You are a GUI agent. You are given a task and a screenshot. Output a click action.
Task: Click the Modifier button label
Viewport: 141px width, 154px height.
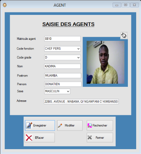point(69,125)
